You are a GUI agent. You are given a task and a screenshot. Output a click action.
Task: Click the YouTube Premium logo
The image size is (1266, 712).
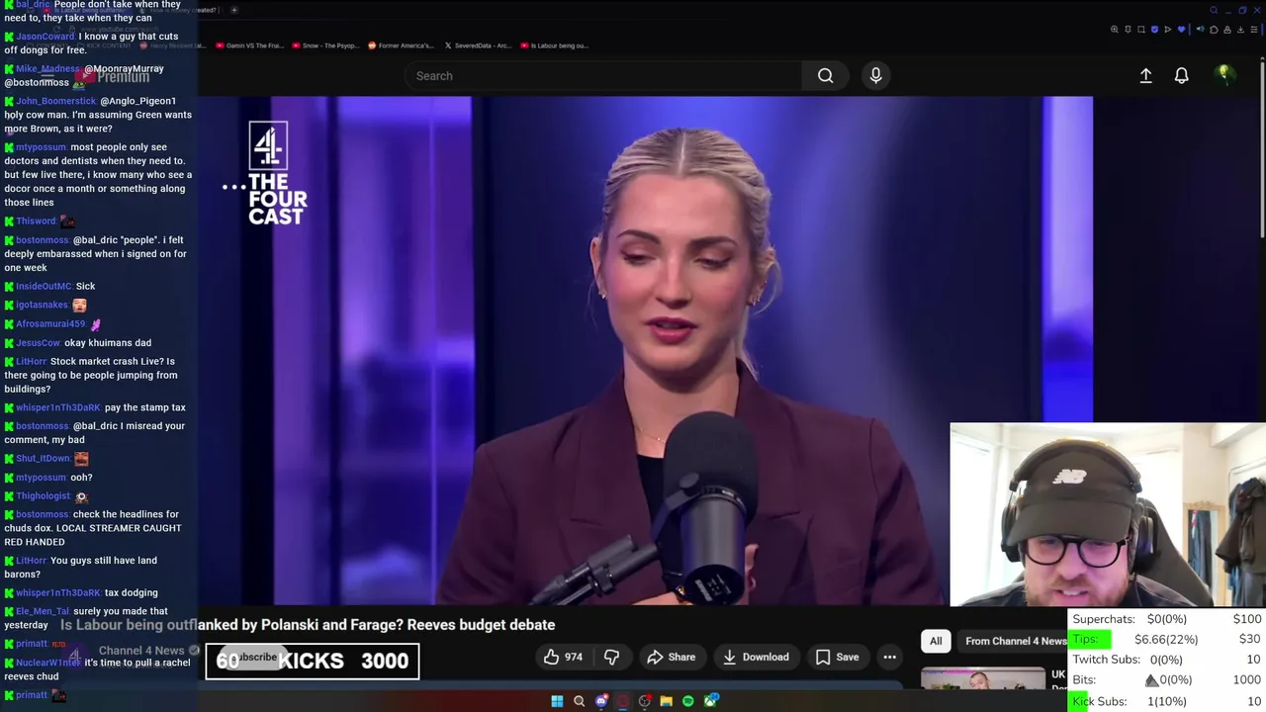113,76
